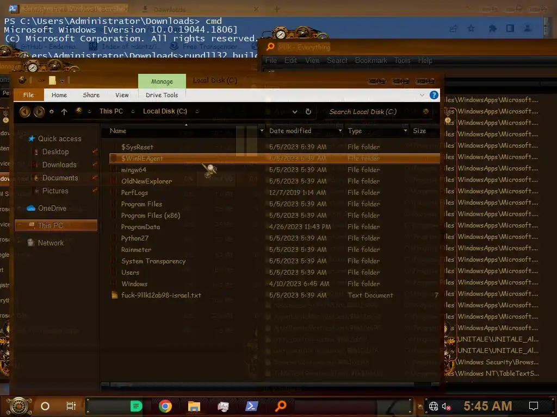Open Task View on the taskbar
This screenshot has width=557, height=417.
71,406
